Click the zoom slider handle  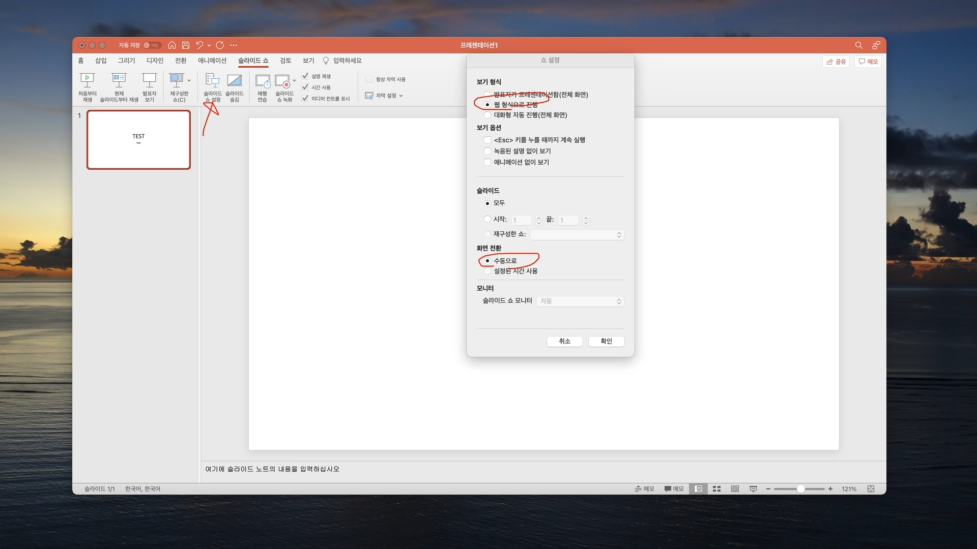coord(800,489)
